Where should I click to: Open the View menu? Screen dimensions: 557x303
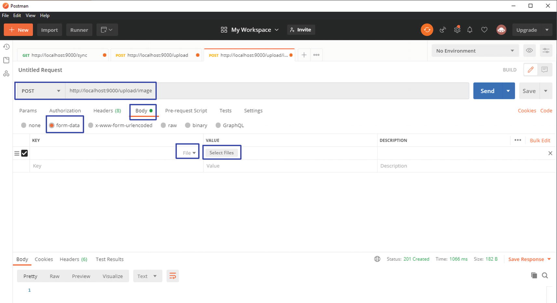(x=30, y=15)
